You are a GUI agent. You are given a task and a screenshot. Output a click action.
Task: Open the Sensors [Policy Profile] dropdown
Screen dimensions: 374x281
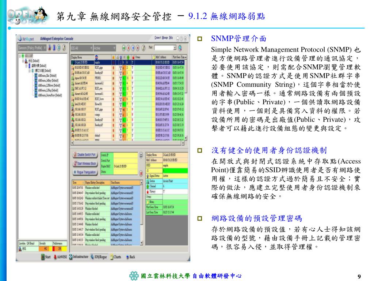[32, 48]
